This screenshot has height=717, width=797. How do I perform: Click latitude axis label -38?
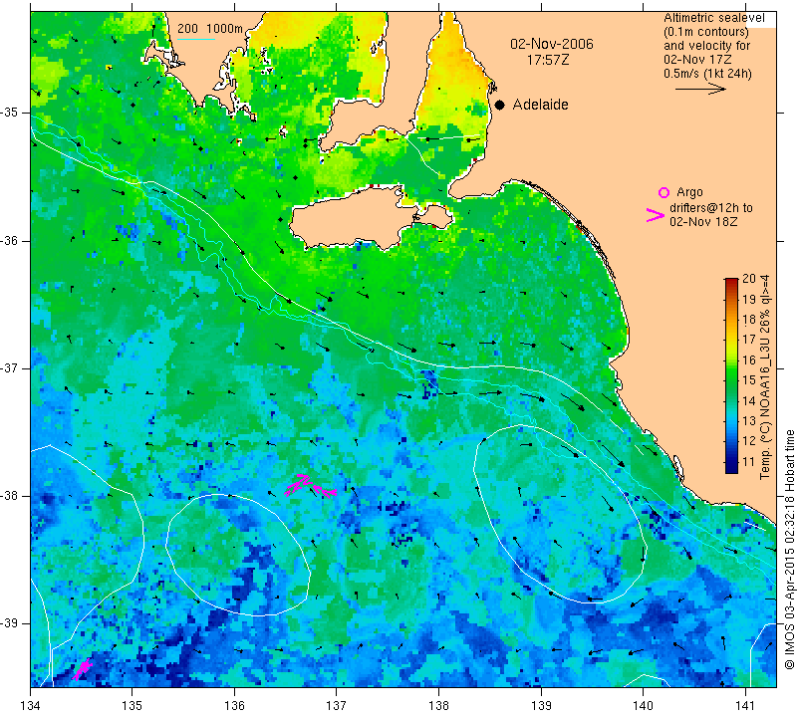pyautogui.click(x=10, y=496)
